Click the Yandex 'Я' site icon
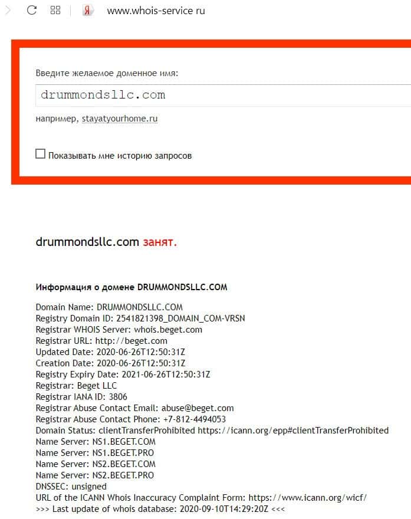The height and width of the screenshot is (519, 411). pos(87,10)
